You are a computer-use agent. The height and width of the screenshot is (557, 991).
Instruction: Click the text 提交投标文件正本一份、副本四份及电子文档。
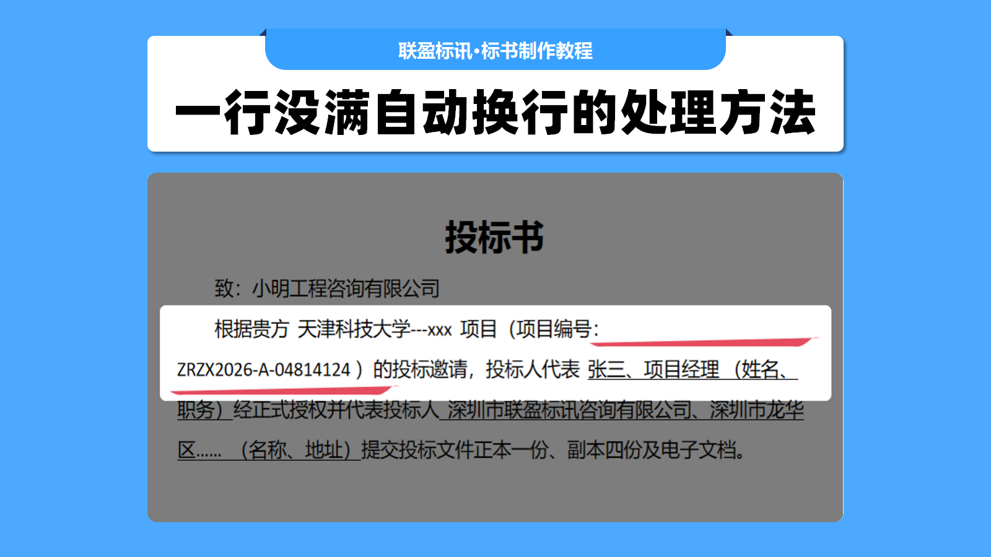[x=553, y=450]
